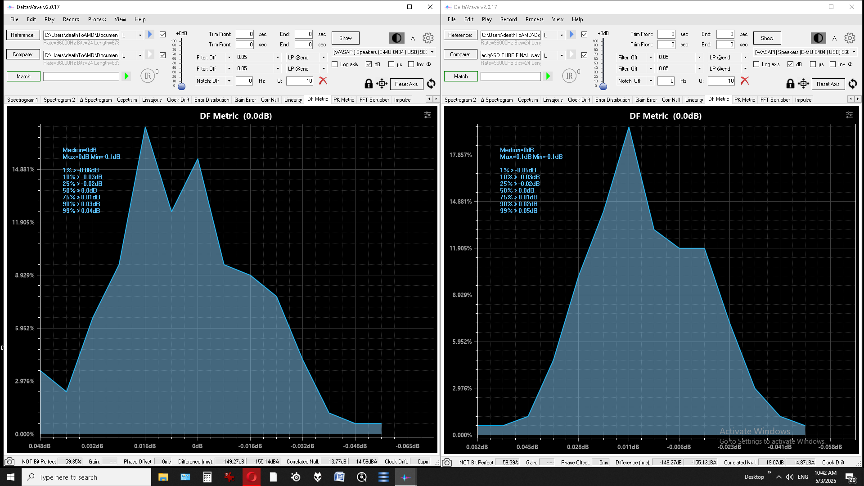Open Calculator from the taskbar

[207, 477]
